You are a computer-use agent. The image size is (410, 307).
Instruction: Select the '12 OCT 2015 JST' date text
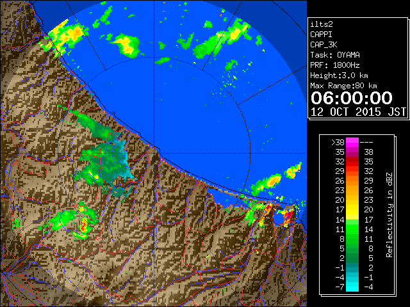pyautogui.click(x=358, y=112)
